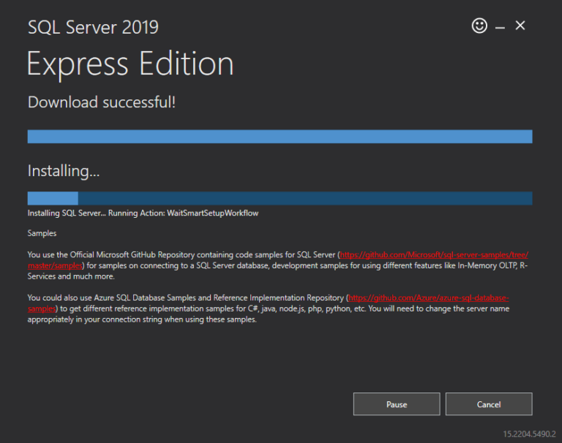Click the "Download successful!" message

pyautogui.click(x=102, y=102)
